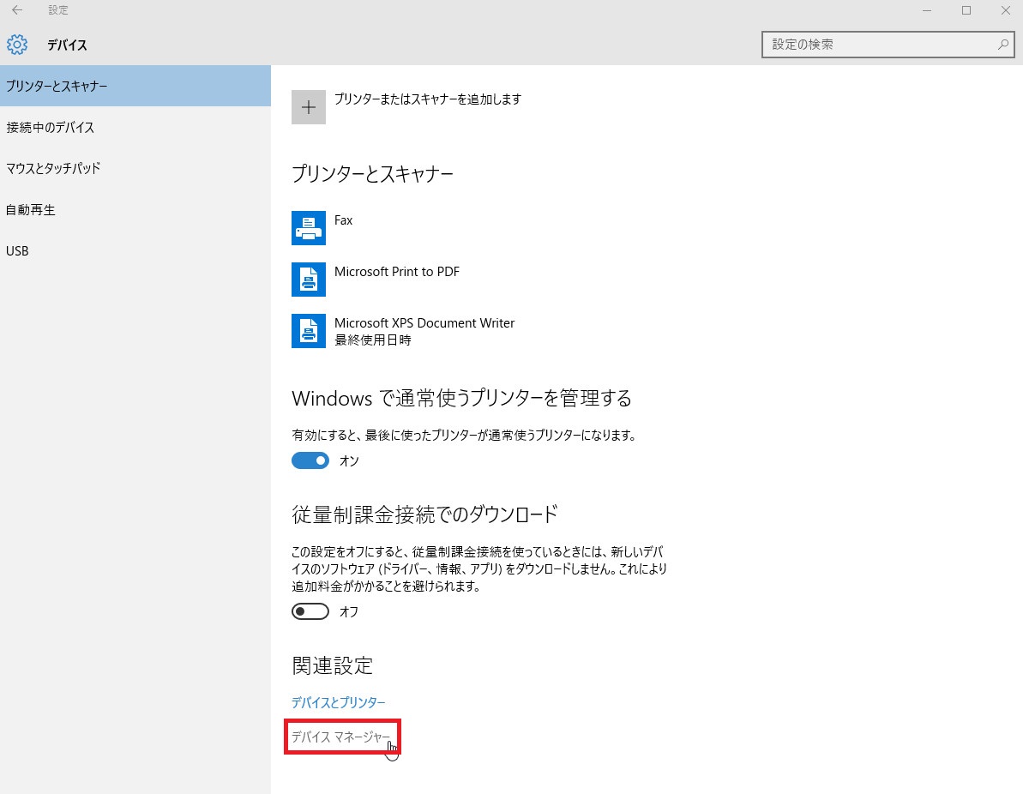The height and width of the screenshot is (794, 1023).
Task: Open デバイスとプリンター link
Action: coord(338,702)
